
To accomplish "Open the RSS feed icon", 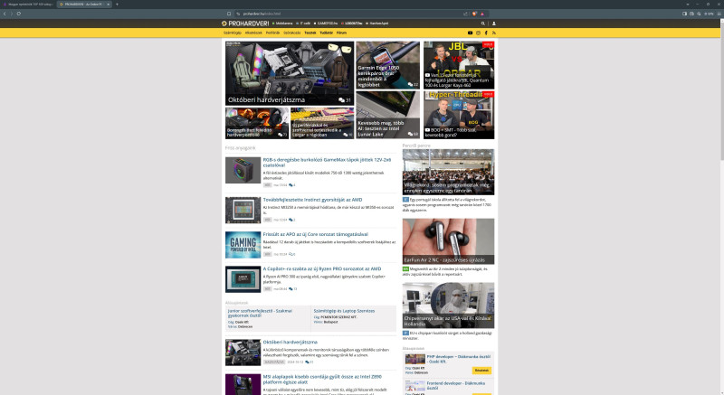I will [493, 33].
